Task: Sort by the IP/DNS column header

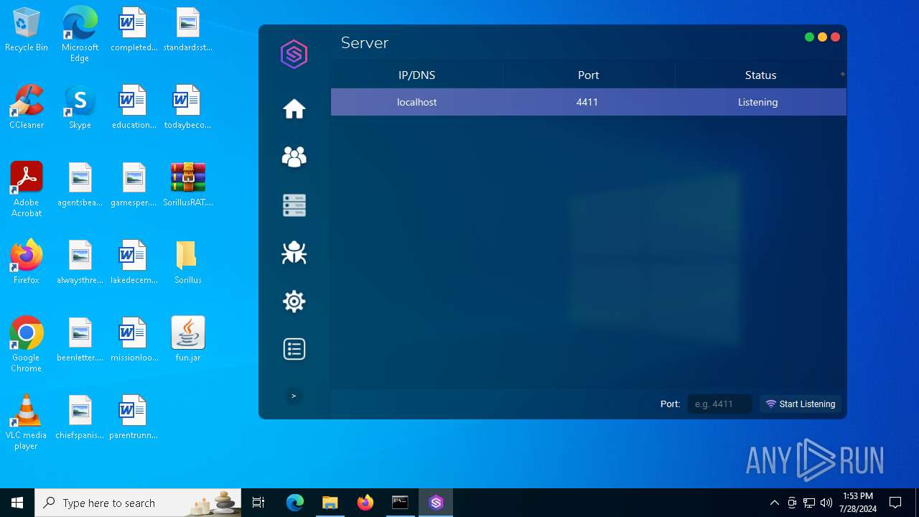Action: coord(417,75)
